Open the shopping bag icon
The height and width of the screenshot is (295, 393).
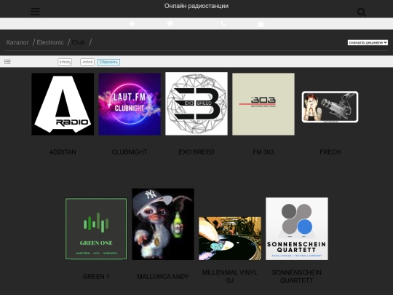click(261, 23)
